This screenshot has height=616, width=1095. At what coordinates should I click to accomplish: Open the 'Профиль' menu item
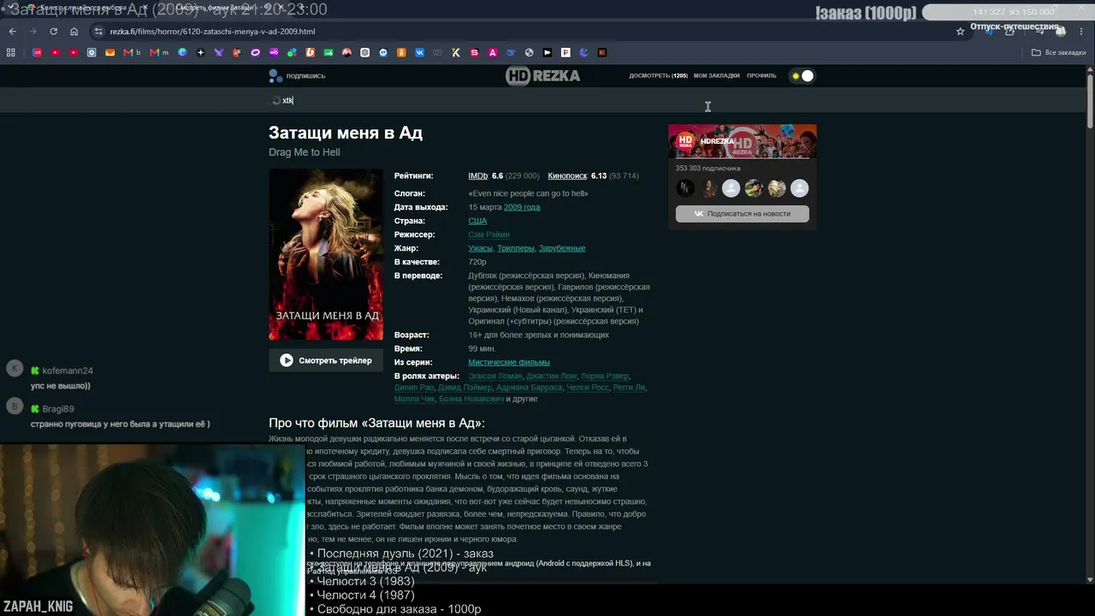761,76
